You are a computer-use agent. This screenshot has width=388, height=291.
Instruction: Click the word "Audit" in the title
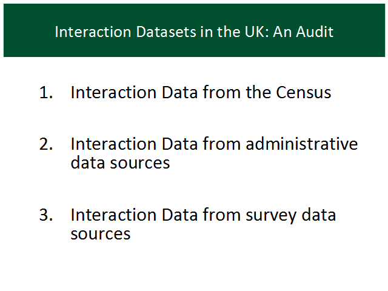tap(315, 32)
